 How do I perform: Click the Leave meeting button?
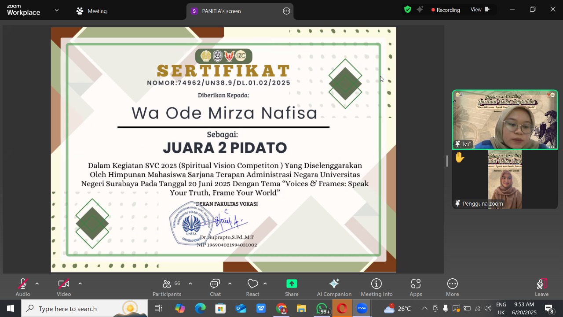point(541,288)
